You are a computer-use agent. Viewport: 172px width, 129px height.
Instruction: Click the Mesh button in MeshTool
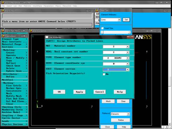108,101
